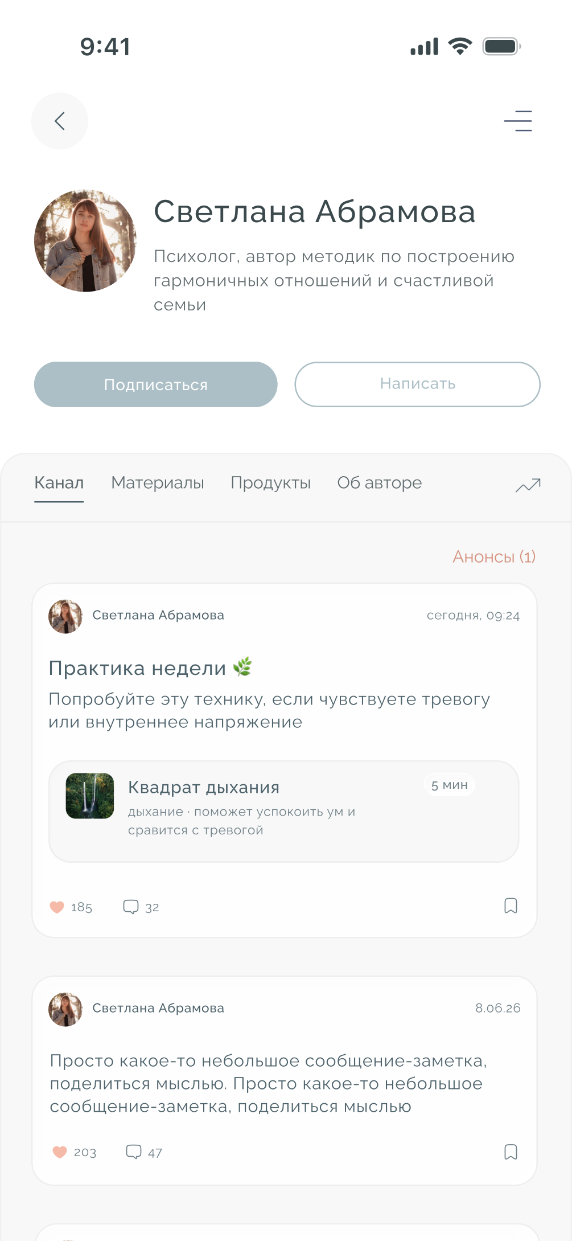The image size is (572, 1241).
Task: Tap дыхание · поможет успокоить subtitle
Action: click(241, 821)
